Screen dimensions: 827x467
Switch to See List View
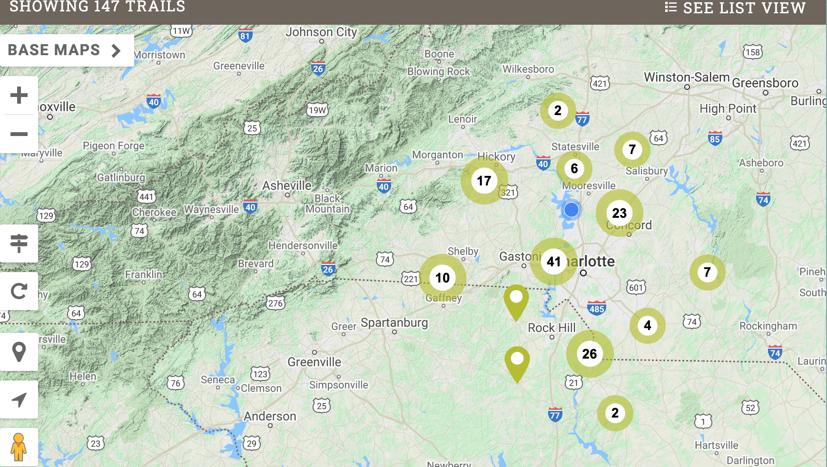(x=744, y=8)
